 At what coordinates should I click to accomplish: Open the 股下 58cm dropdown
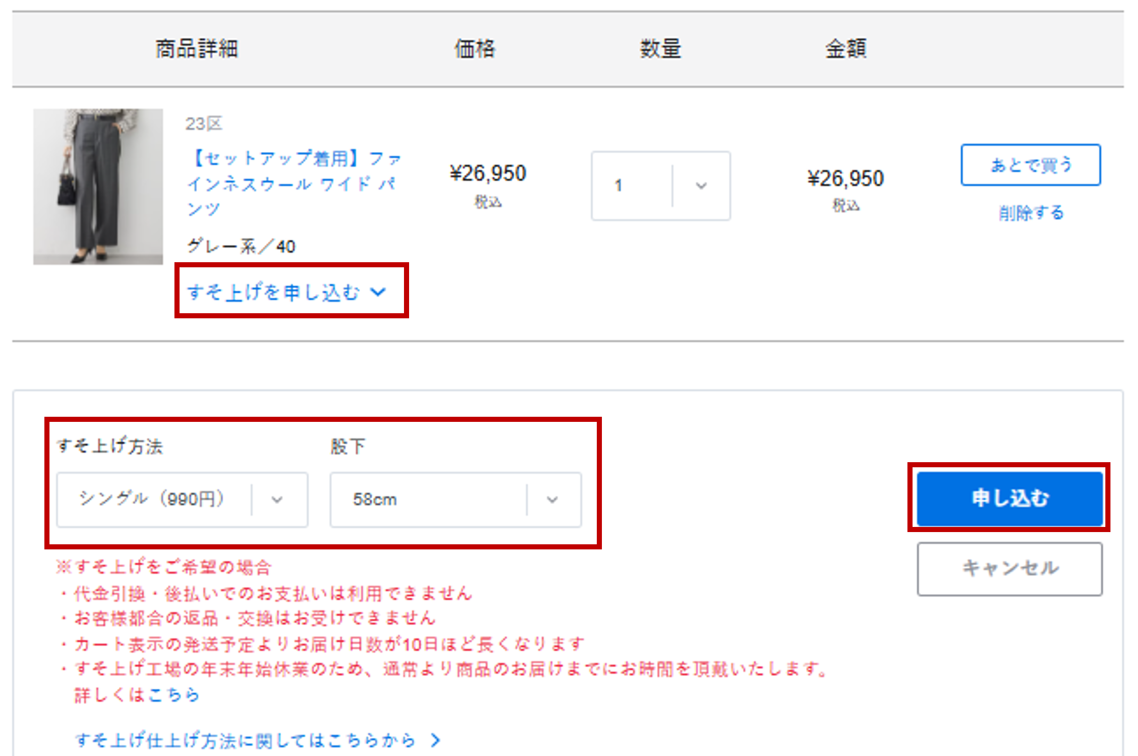(456, 499)
